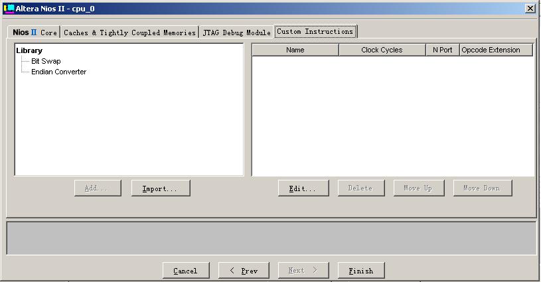Switch to JTAG Debug Module tab
541x282 pixels.
pos(236,33)
